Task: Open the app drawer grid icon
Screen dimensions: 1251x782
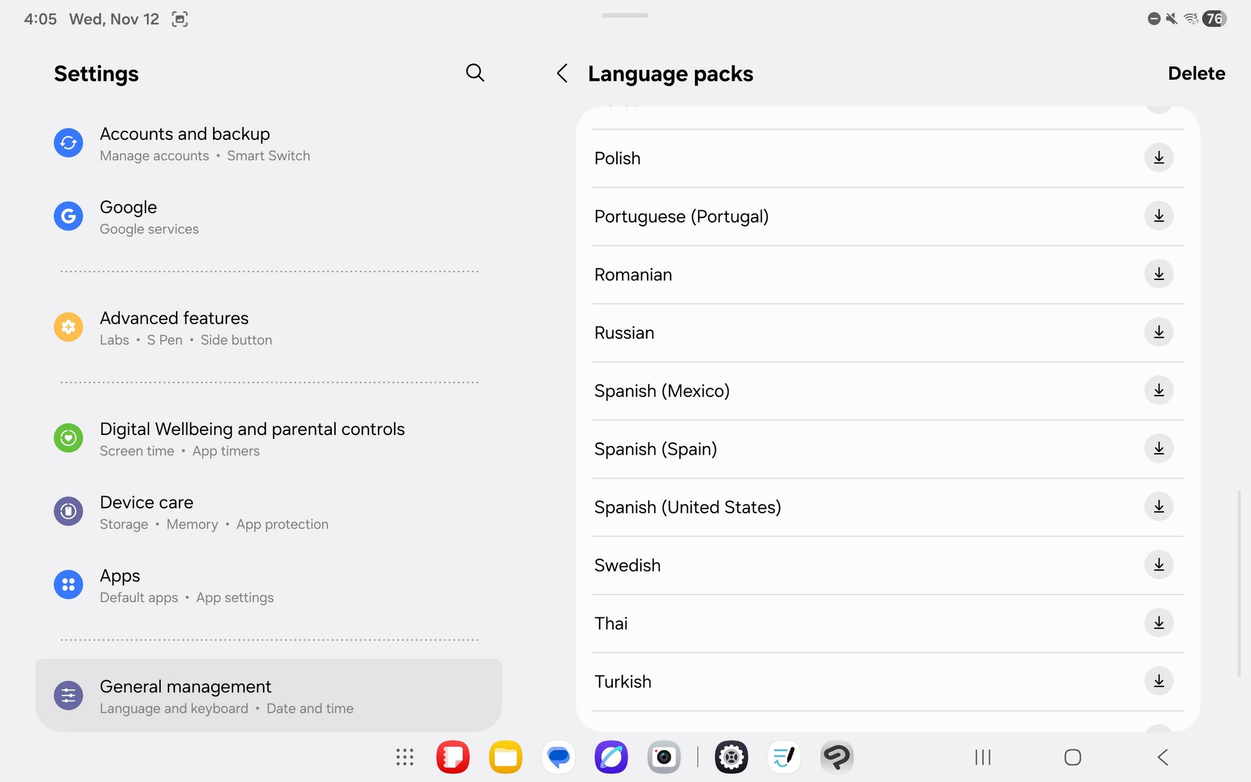Action: pos(405,757)
